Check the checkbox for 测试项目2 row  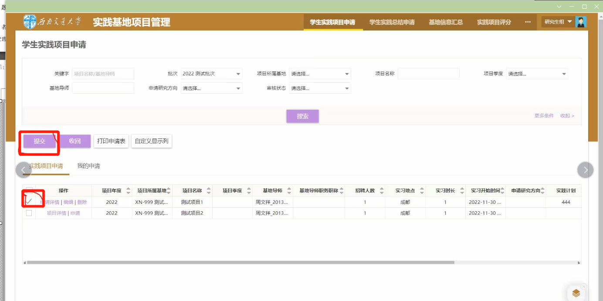[29, 213]
